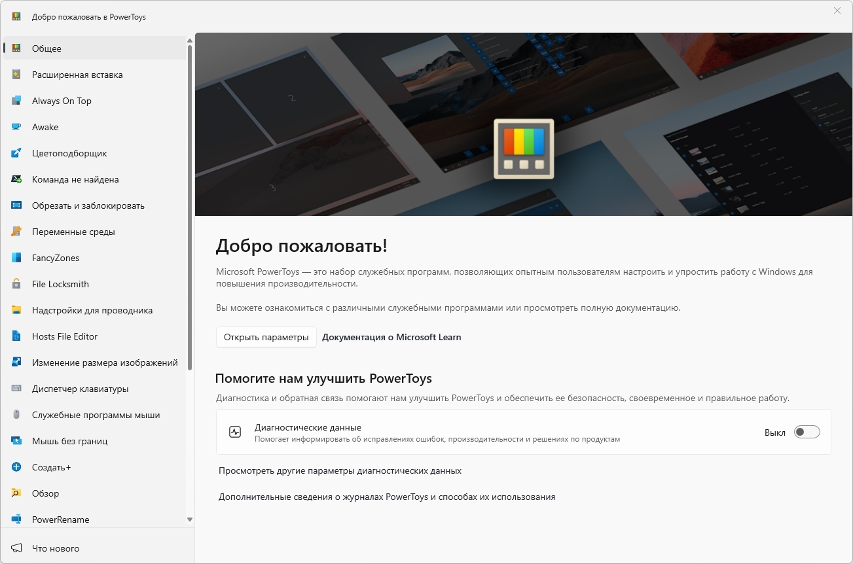Click the sidebar scrollbar down arrow
853x564 pixels.
[x=190, y=520]
